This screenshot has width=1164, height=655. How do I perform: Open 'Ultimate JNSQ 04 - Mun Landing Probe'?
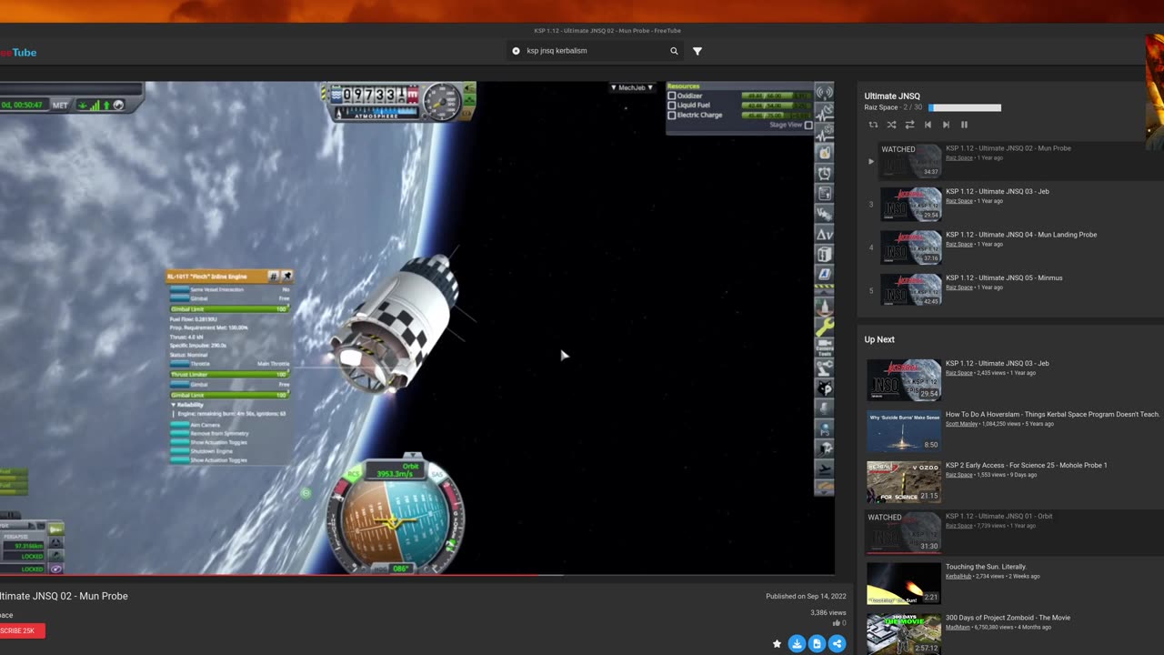(x=1021, y=235)
